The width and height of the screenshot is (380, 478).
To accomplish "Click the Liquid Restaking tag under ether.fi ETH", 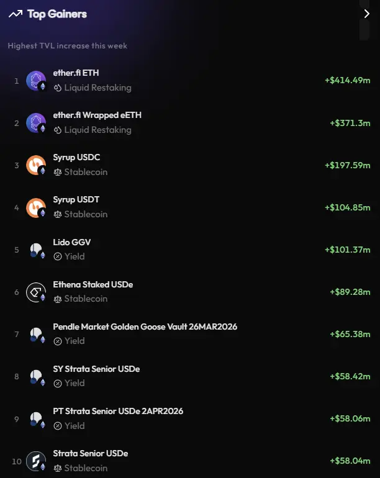I will (x=93, y=88).
